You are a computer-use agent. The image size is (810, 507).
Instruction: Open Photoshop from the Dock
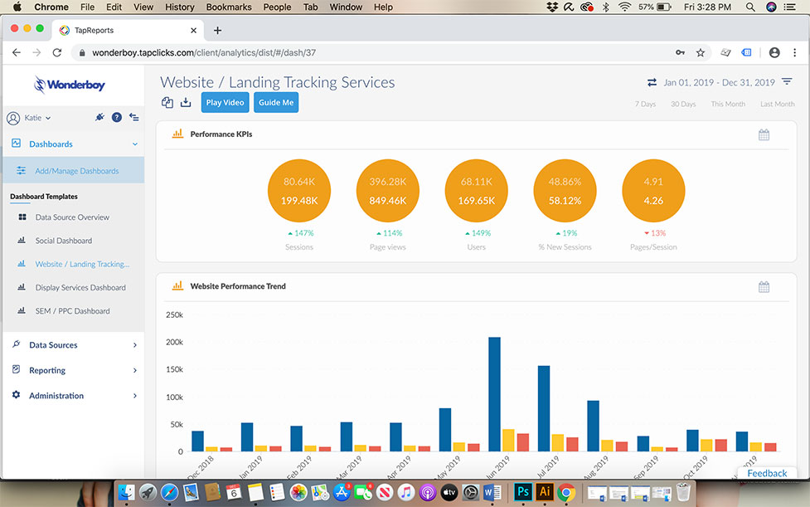click(x=522, y=491)
